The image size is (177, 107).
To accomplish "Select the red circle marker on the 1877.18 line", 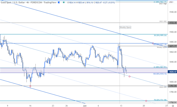I will click(153, 43).
